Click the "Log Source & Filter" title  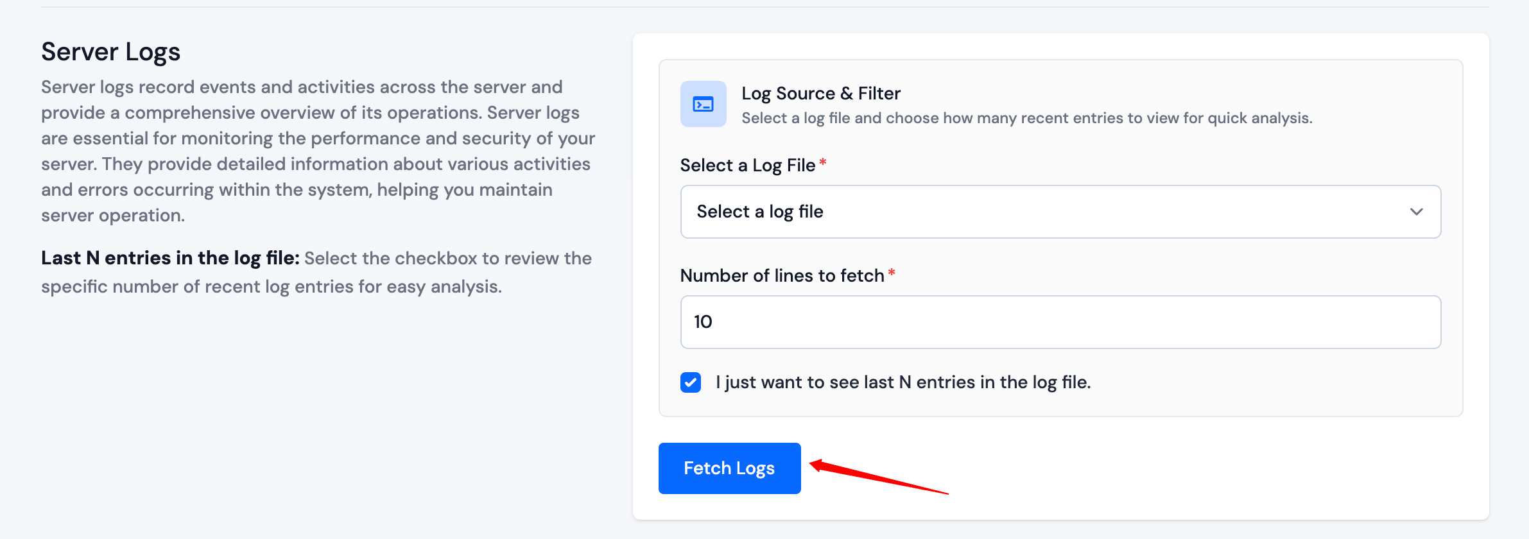click(820, 94)
